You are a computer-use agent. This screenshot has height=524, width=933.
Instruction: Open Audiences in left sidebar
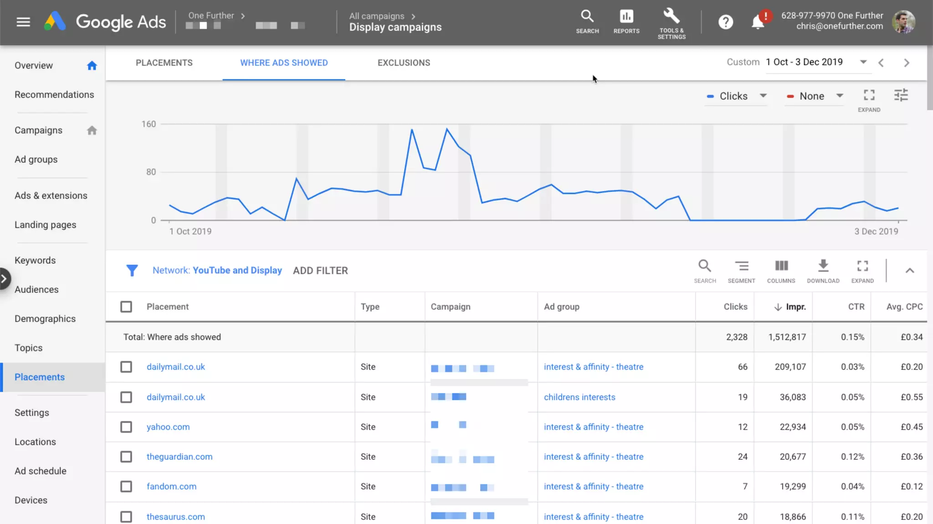click(36, 289)
